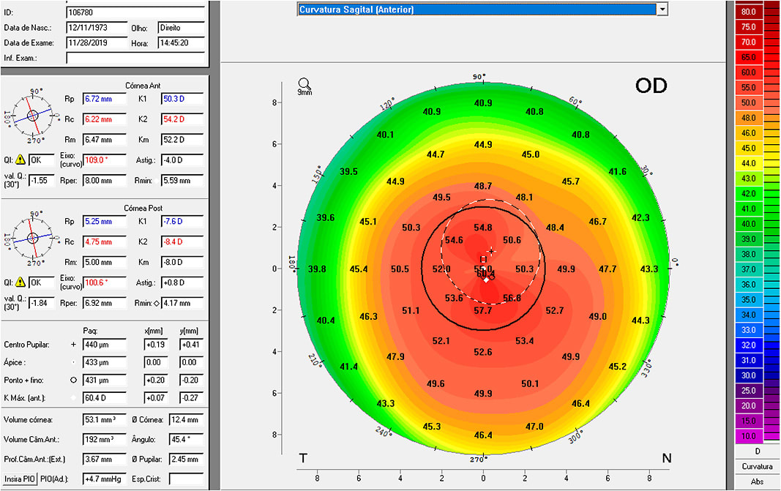Click the PIO(Ad.) value +4.7 mmHg
Screen dimensions: 781x491
pyautogui.click(x=105, y=479)
